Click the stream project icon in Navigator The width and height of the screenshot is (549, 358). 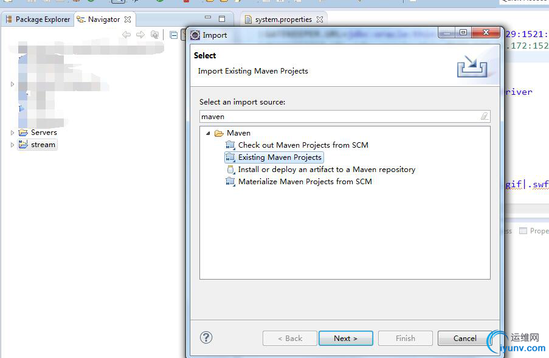coord(23,144)
